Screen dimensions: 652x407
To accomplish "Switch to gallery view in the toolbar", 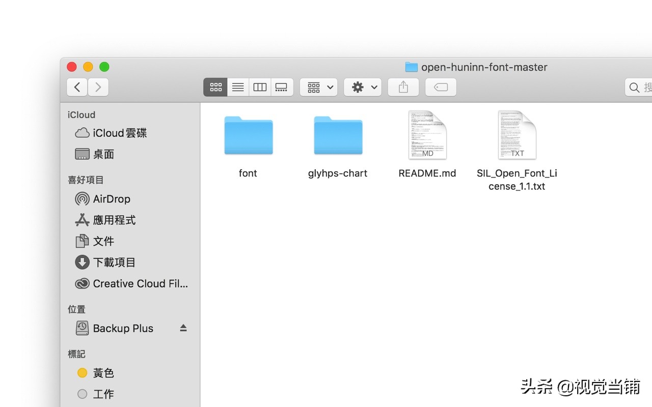I will (x=282, y=86).
